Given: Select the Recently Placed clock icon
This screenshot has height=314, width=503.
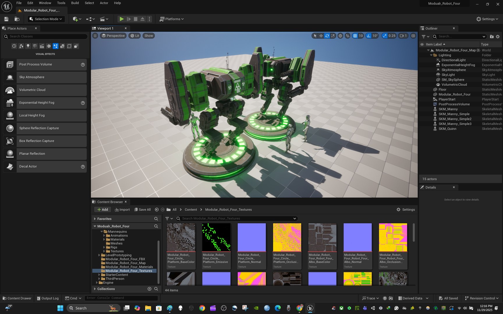Looking at the screenshot, I should (x=14, y=46).
